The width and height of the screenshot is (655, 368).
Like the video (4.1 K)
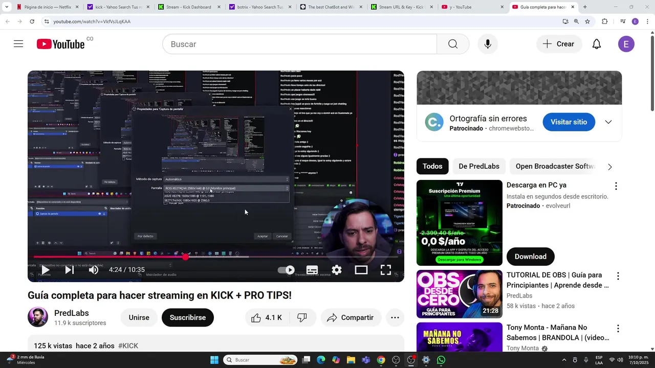coord(267,317)
